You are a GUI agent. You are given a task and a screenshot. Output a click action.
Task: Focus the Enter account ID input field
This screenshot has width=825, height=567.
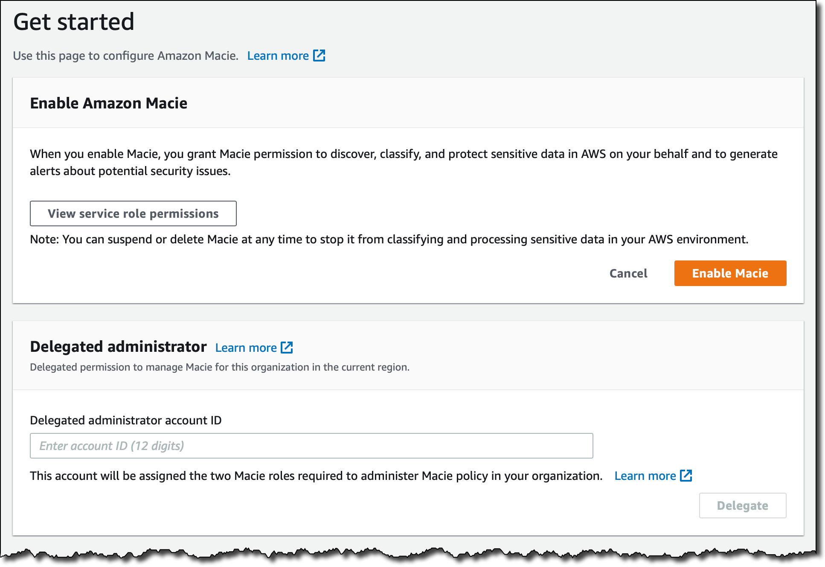click(x=311, y=446)
